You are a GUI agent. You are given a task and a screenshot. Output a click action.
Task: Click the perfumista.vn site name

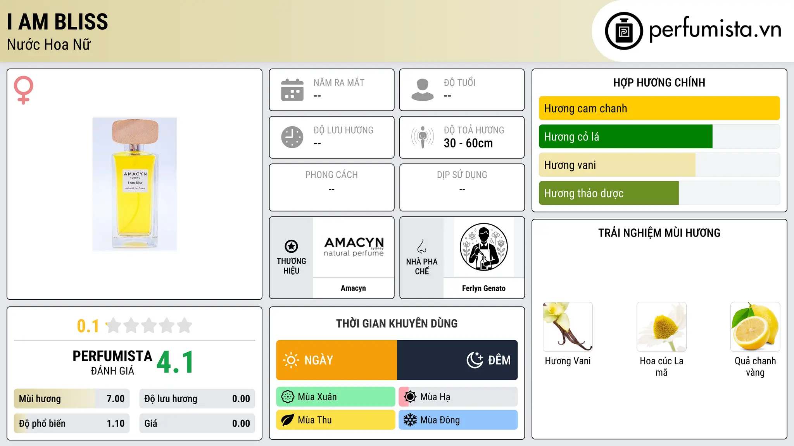tap(715, 29)
